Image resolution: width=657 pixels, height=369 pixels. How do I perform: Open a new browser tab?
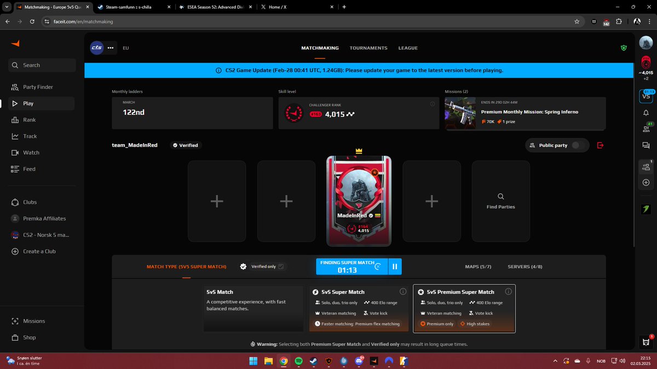click(344, 7)
